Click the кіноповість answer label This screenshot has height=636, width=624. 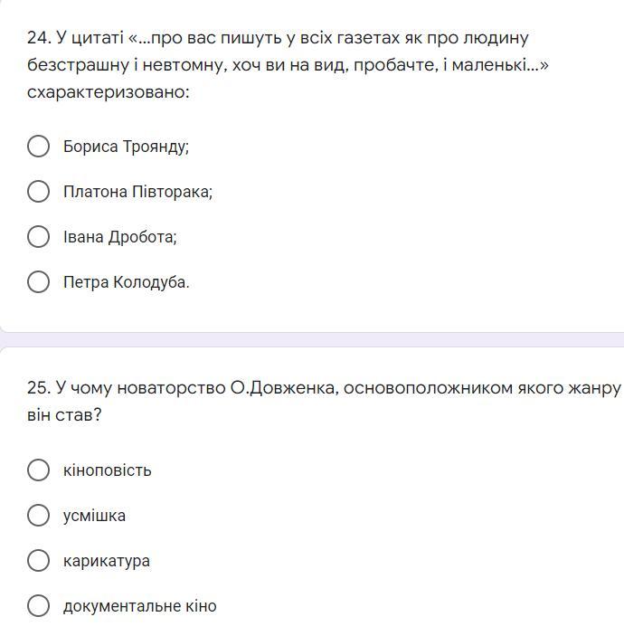[107, 470]
